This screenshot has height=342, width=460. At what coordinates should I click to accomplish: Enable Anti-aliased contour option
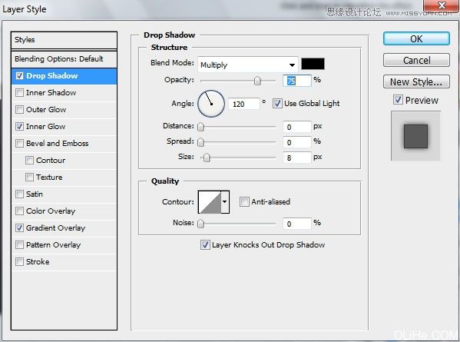pos(244,201)
